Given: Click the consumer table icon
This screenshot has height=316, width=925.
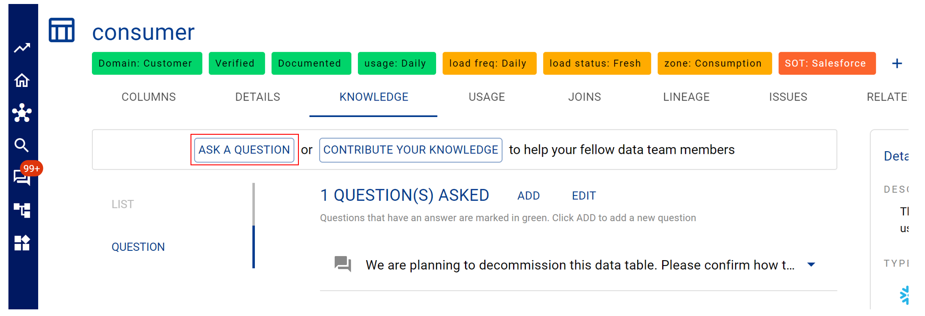Looking at the screenshot, I should 62,30.
